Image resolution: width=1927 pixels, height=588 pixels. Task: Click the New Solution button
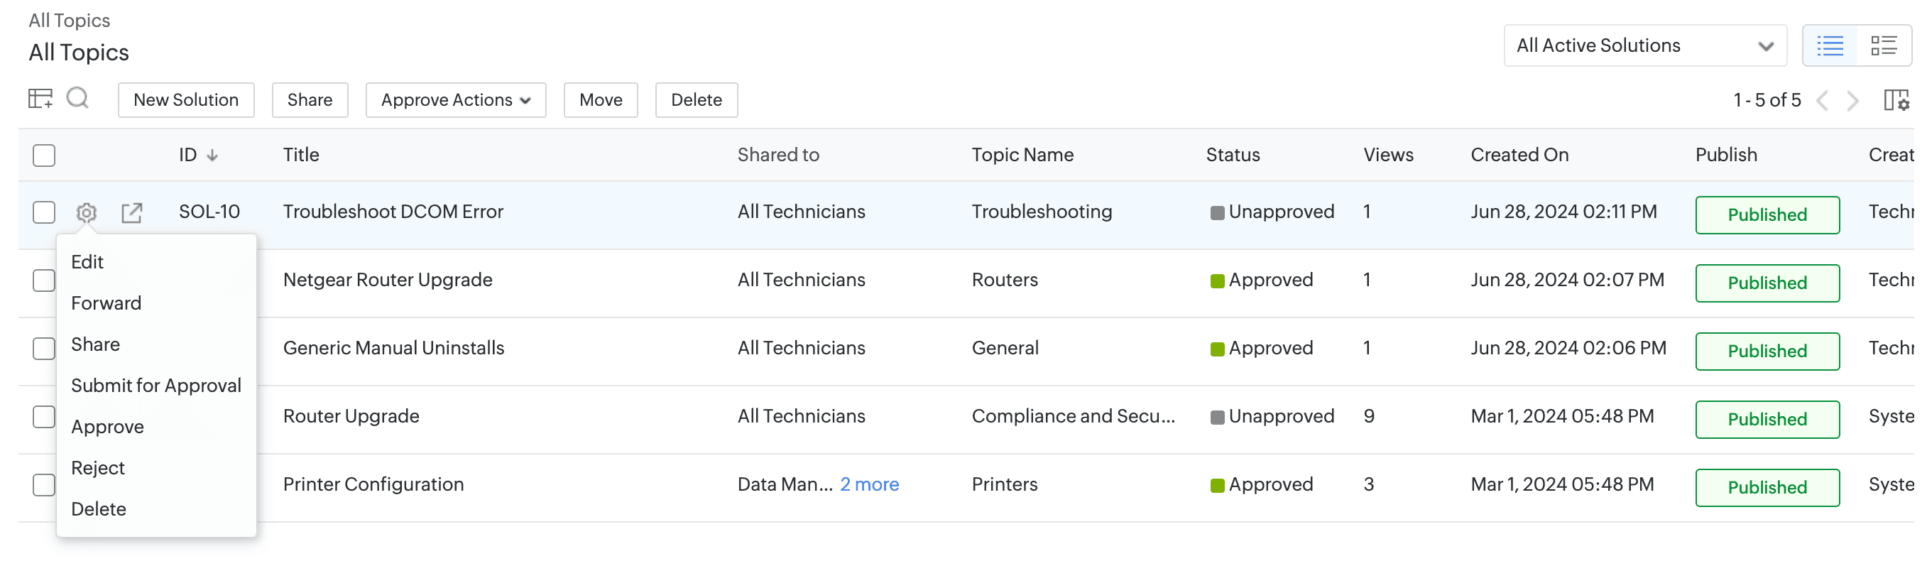click(185, 100)
